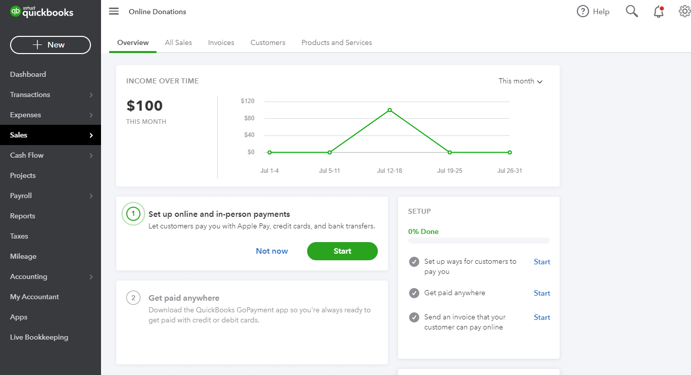The height and width of the screenshot is (375, 691).
Task: Click the Jul 5-11 chart data point
Action: (x=329, y=152)
